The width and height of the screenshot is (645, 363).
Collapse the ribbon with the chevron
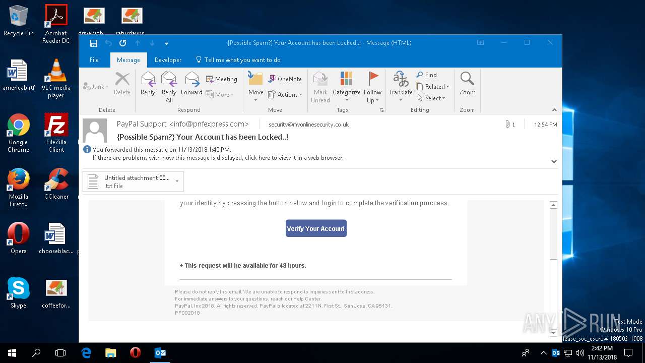click(554, 110)
